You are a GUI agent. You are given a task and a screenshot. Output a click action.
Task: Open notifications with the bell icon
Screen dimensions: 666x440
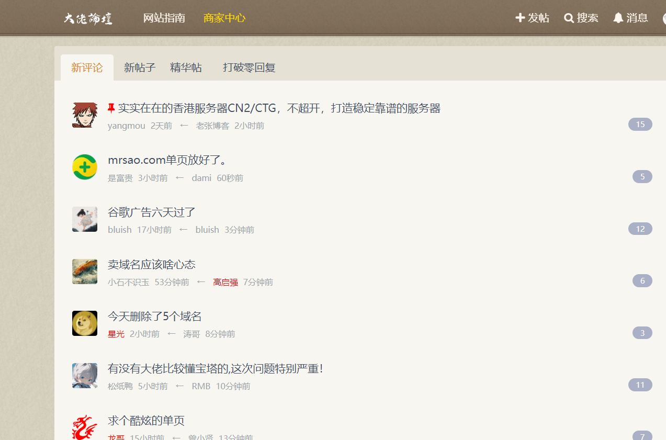[618, 18]
